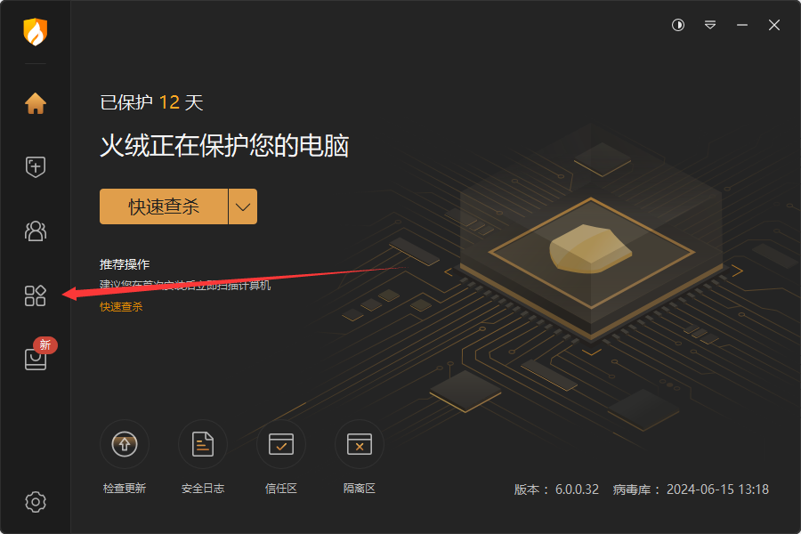Open the 安全日志 document icon

point(202,444)
